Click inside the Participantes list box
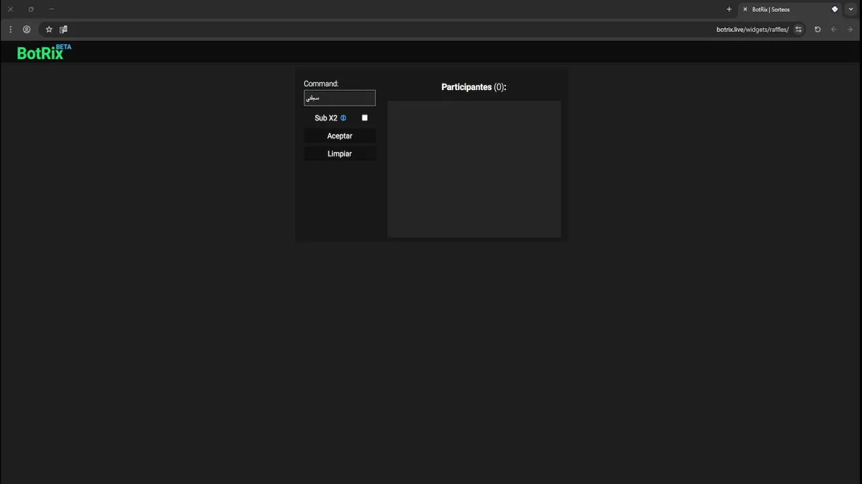862x484 pixels. [x=474, y=169]
